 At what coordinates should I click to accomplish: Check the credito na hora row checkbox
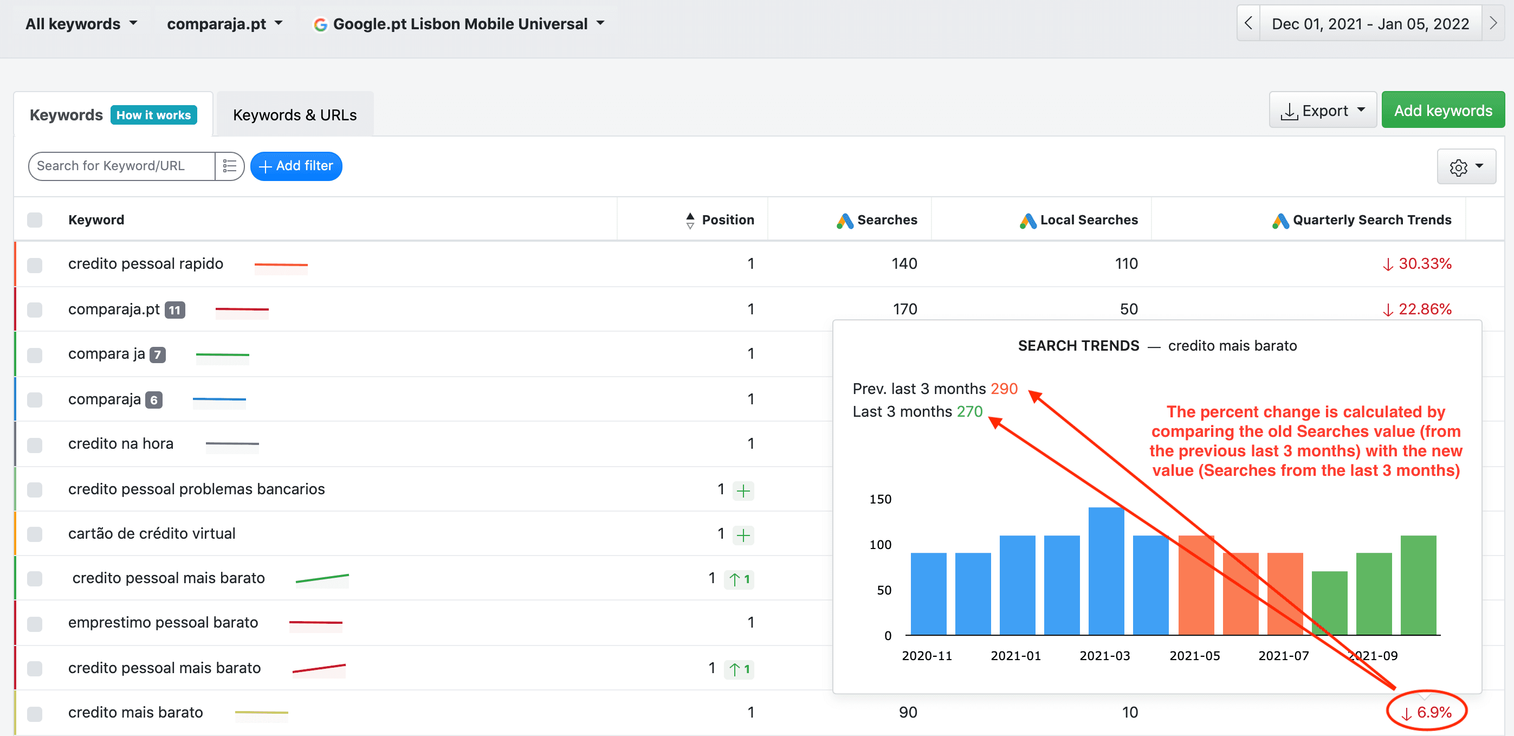35,444
